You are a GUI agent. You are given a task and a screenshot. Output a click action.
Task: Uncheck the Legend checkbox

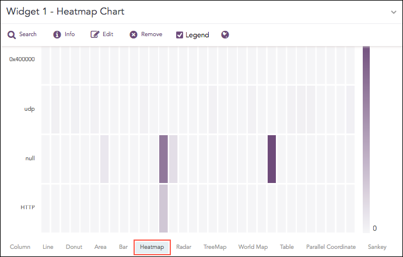180,35
